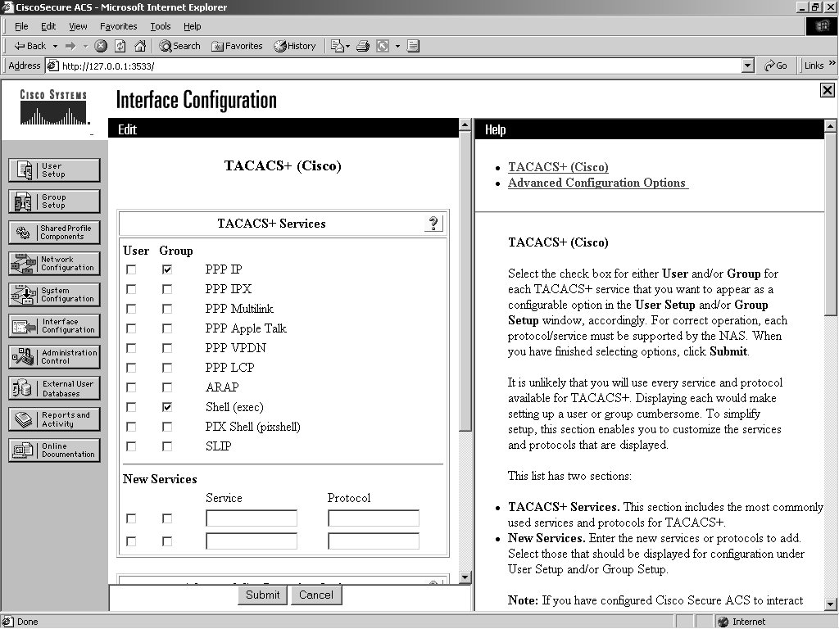This screenshot has height=629, width=839.
Task: Click the Forward arrow in the toolbar
Action: pos(70,46)
